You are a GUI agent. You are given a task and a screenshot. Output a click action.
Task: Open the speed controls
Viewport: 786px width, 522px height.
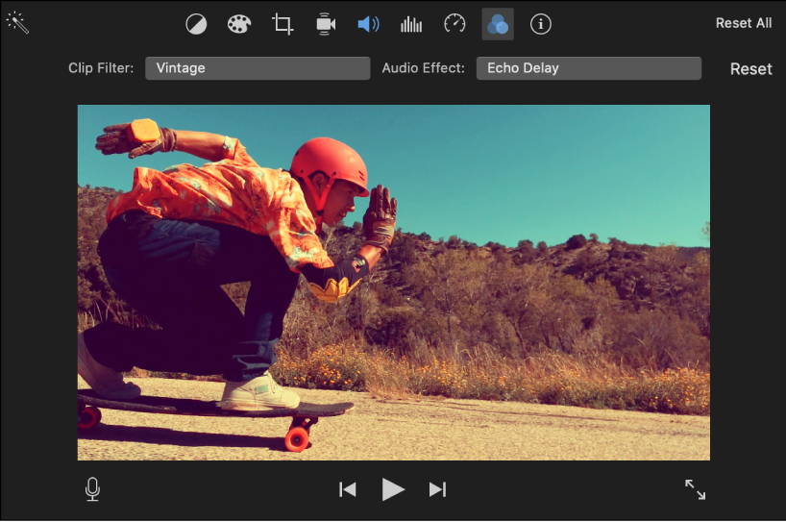point(454,24)
